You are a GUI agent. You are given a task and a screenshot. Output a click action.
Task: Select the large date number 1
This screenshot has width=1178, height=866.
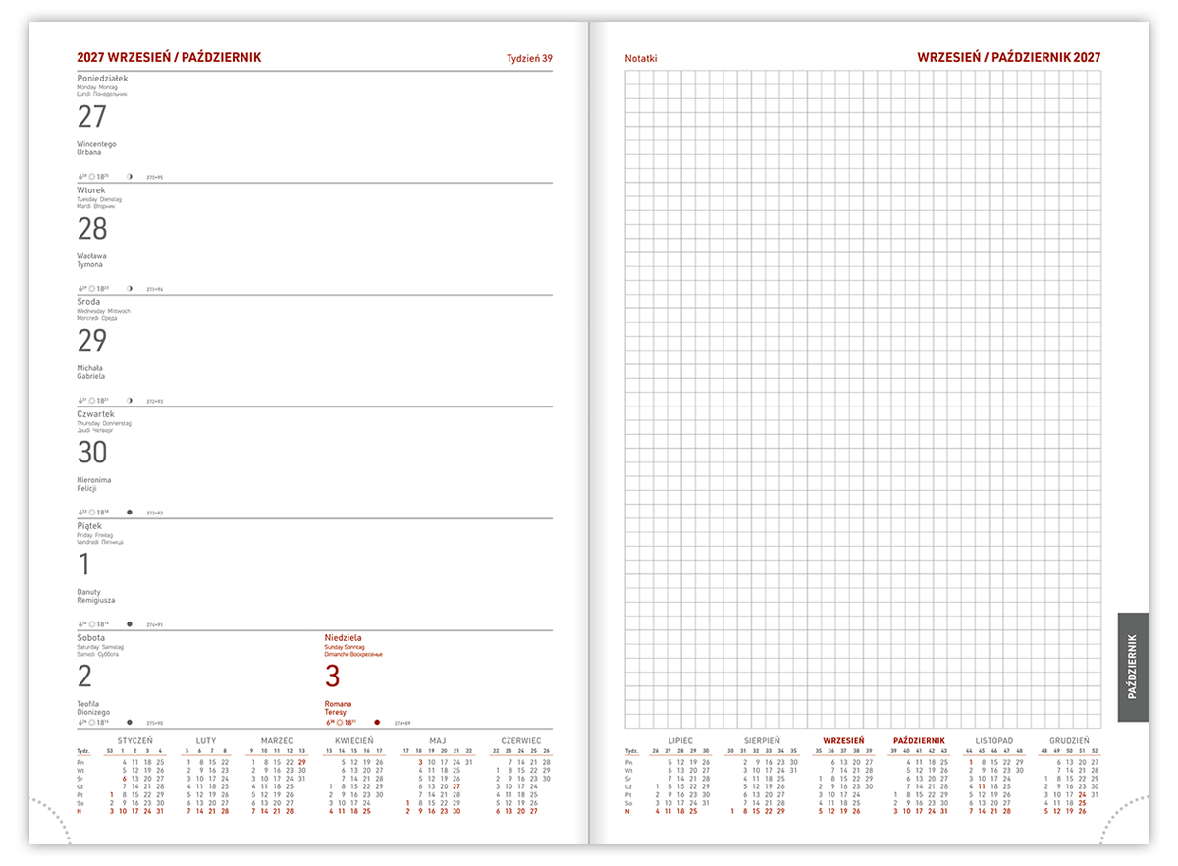84,565
